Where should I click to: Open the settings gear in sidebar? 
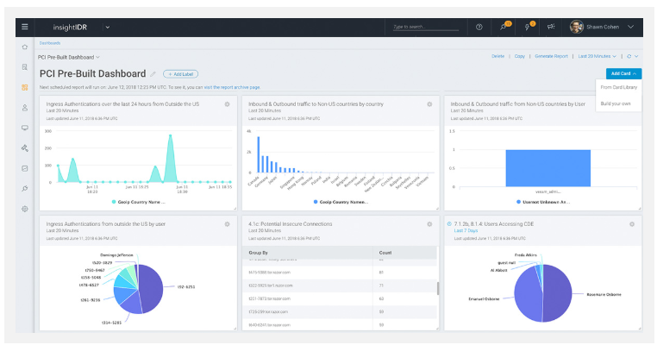(x=25, y=209)
